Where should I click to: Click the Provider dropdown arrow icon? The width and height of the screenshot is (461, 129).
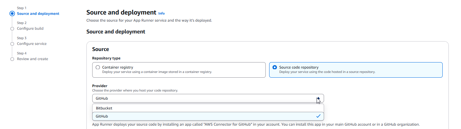click(318, 98)
